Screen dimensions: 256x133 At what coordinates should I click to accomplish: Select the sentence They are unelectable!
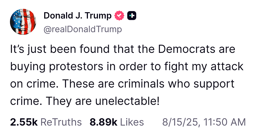(102, 101)
